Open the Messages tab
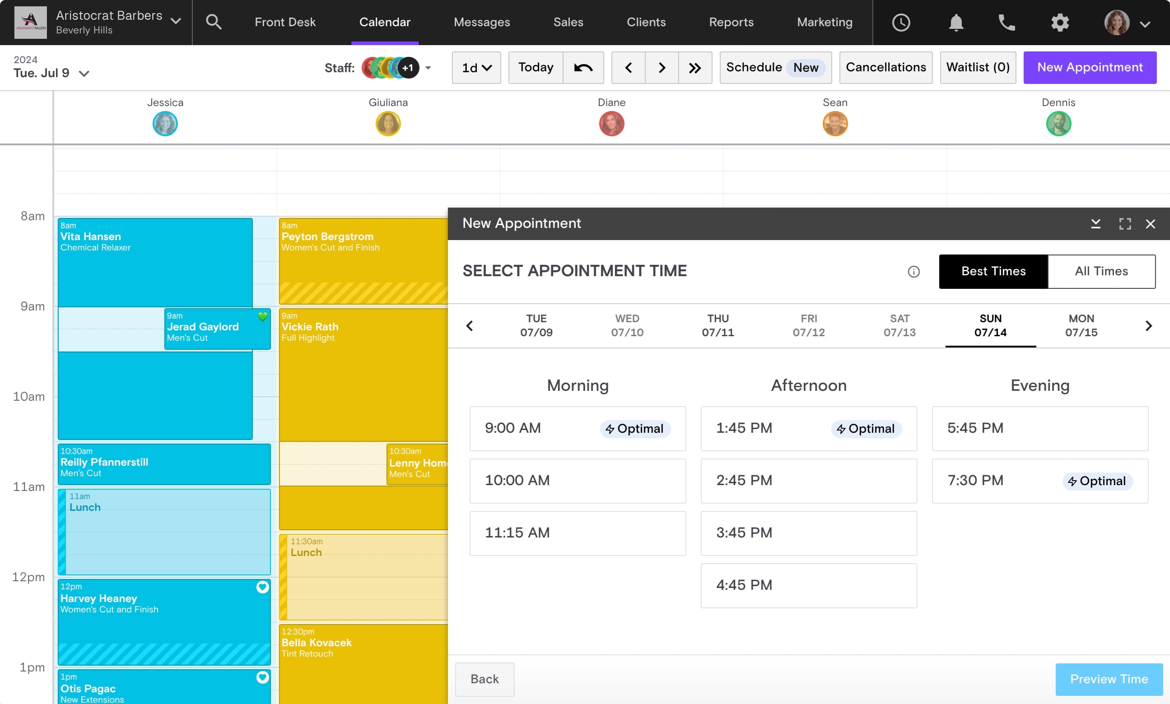Viewport: 1170px width, 704px height. tap(481, 22)
